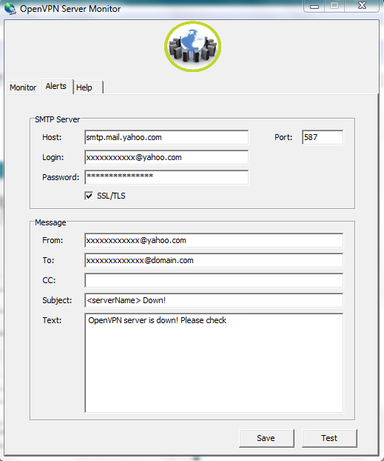
Task: Click the 'Port:' label text
Action: click(x=283, y=137)
